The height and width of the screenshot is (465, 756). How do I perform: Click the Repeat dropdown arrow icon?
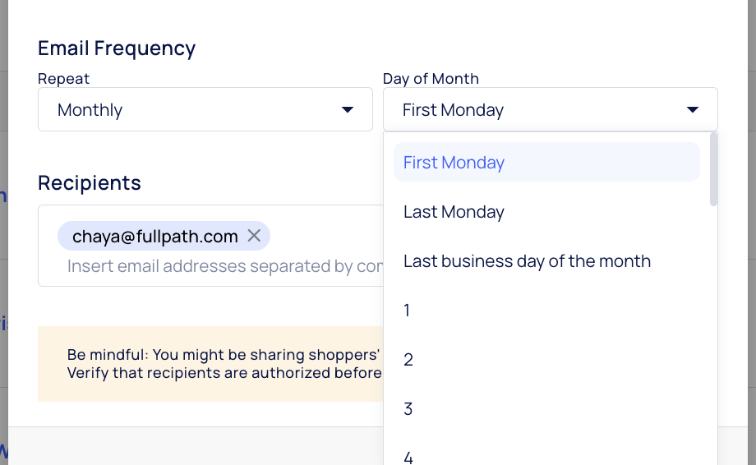click(x=348, y=110)
